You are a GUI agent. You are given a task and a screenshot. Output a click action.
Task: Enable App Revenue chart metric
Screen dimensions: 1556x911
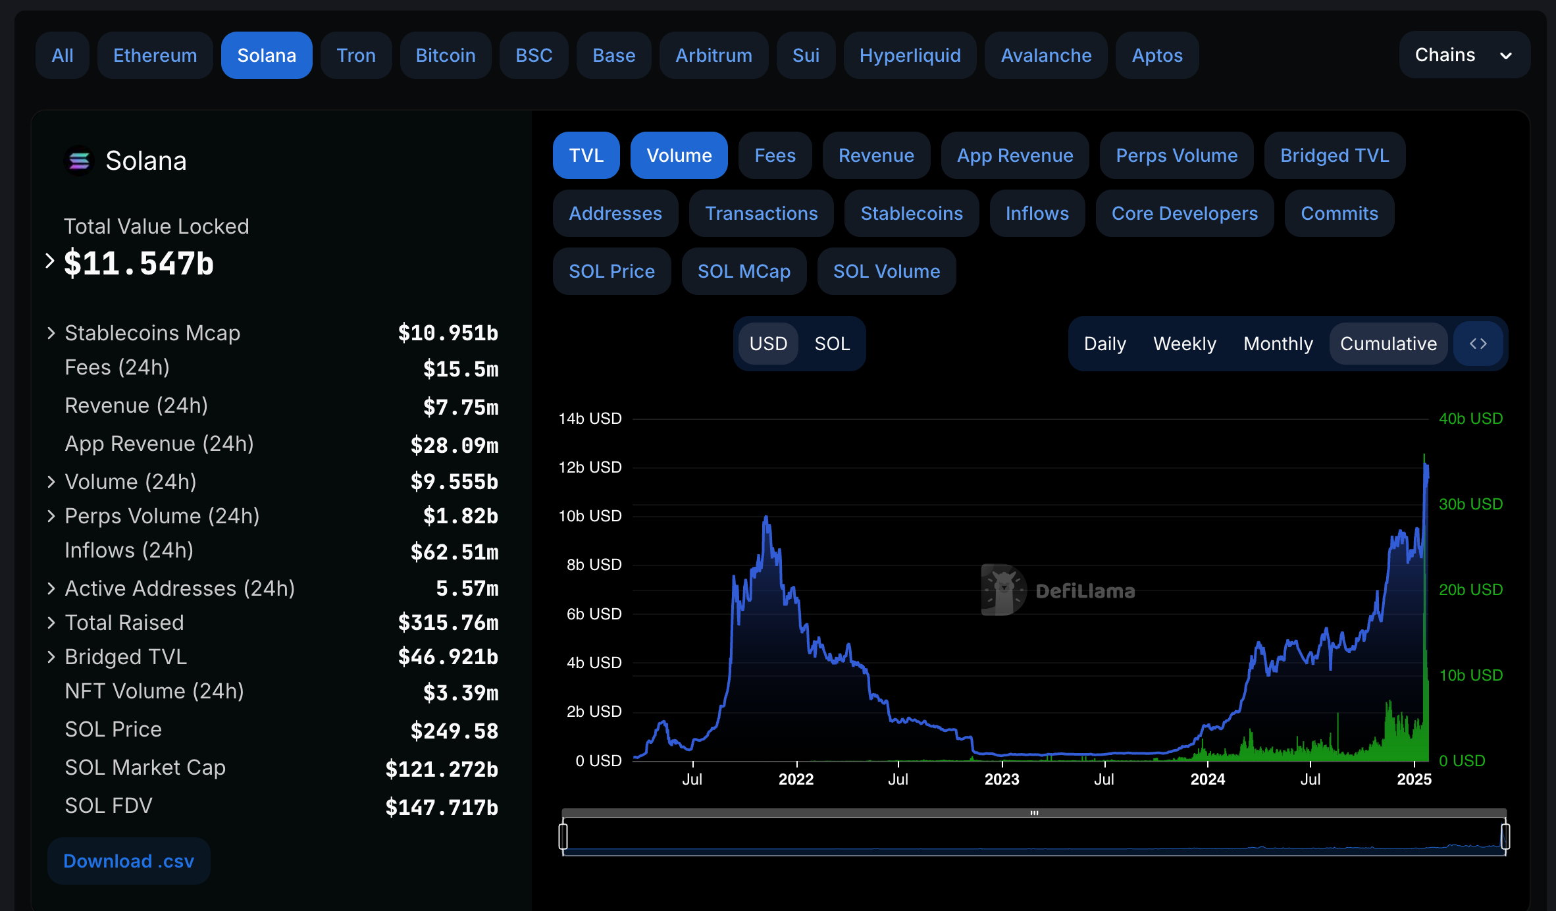1015,155
